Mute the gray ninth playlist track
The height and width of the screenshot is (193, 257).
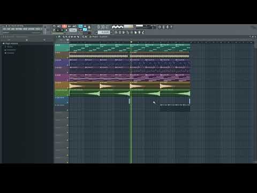click(x=67, y=110)
